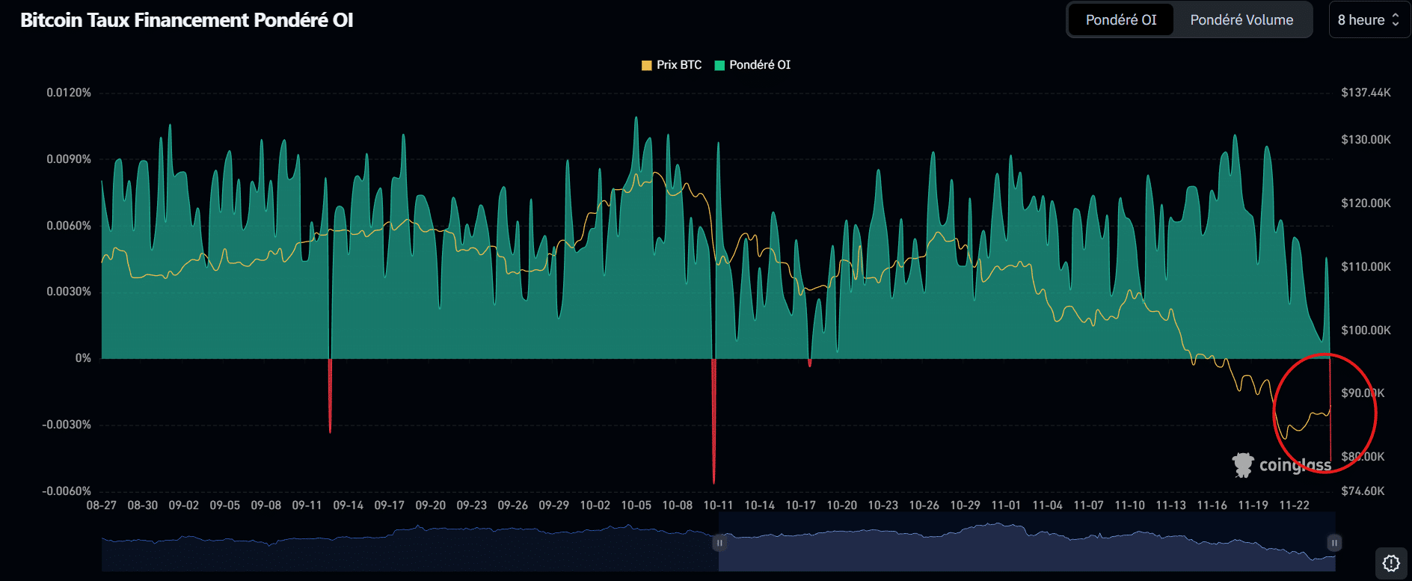1412x581 pixels.
Task: Click the green Pondéré OI legend square
Action: click(x=719, y=66)
